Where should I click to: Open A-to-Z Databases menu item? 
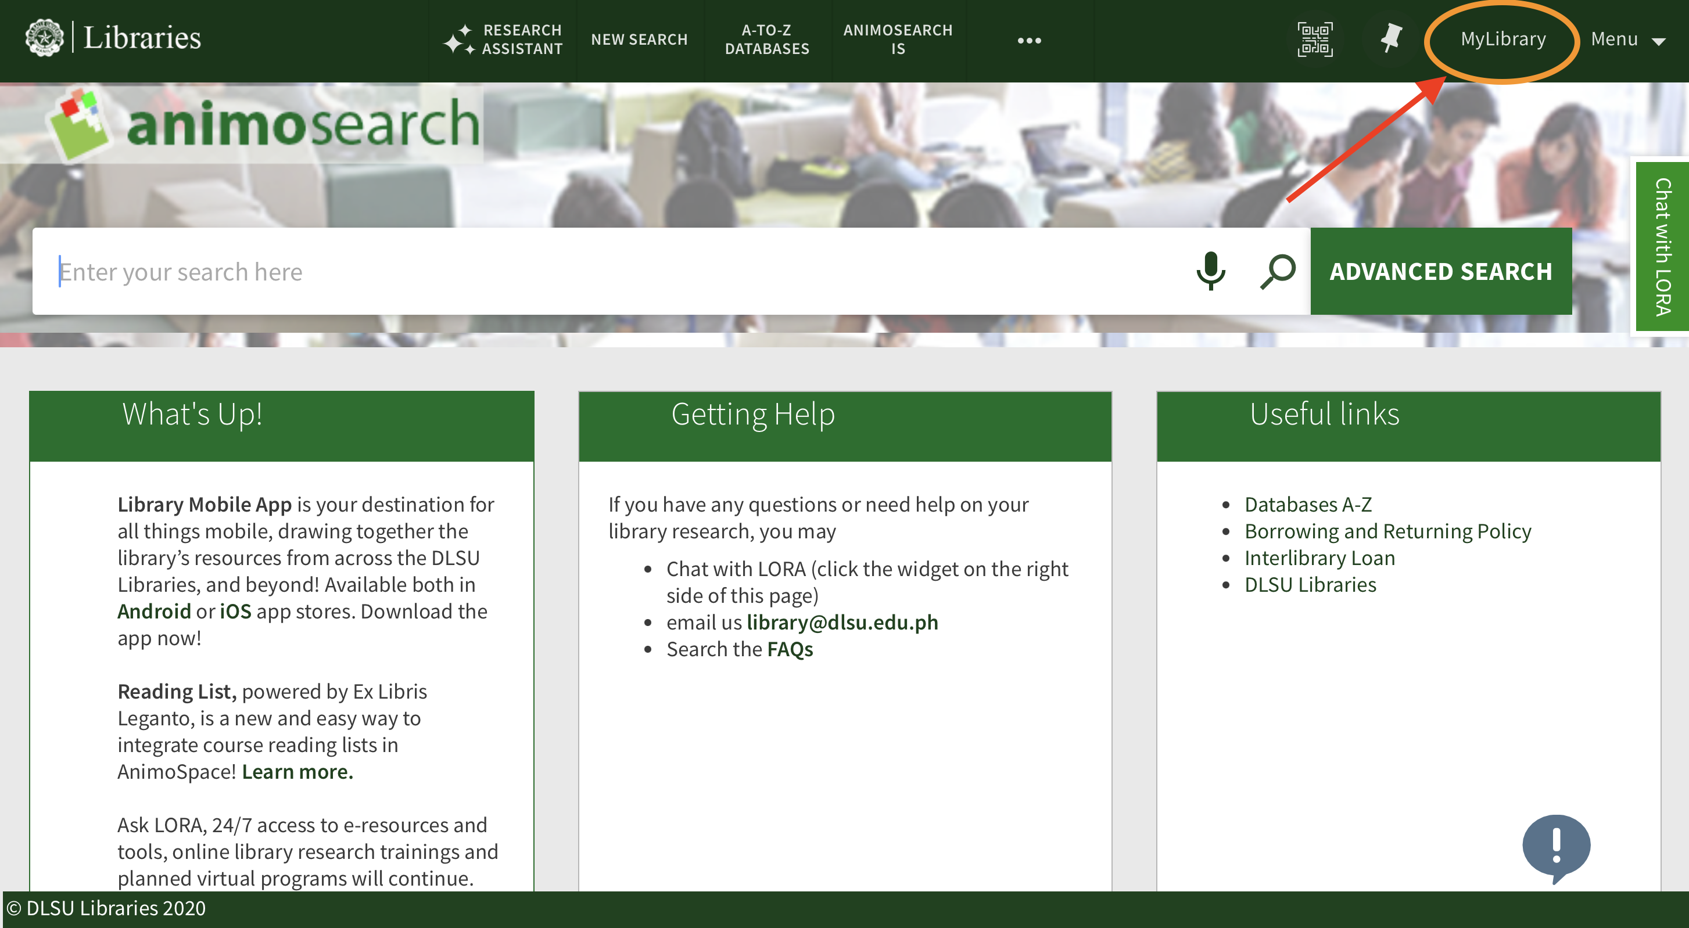(766, 39)
